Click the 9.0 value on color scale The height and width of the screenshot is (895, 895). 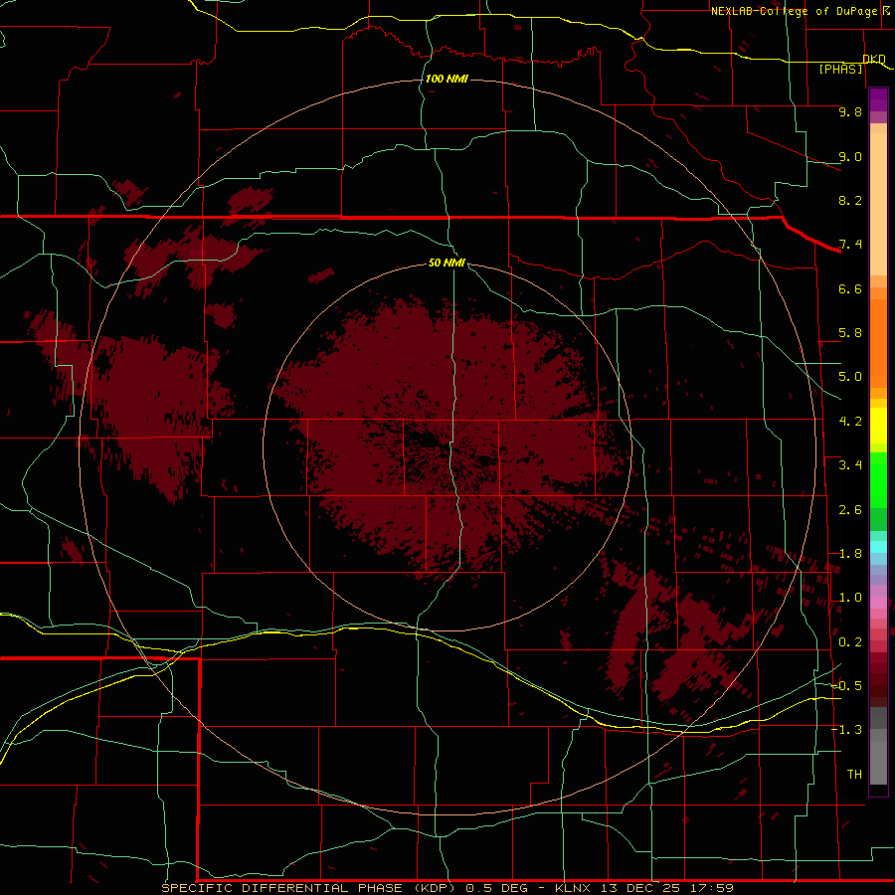pos(850,156)
